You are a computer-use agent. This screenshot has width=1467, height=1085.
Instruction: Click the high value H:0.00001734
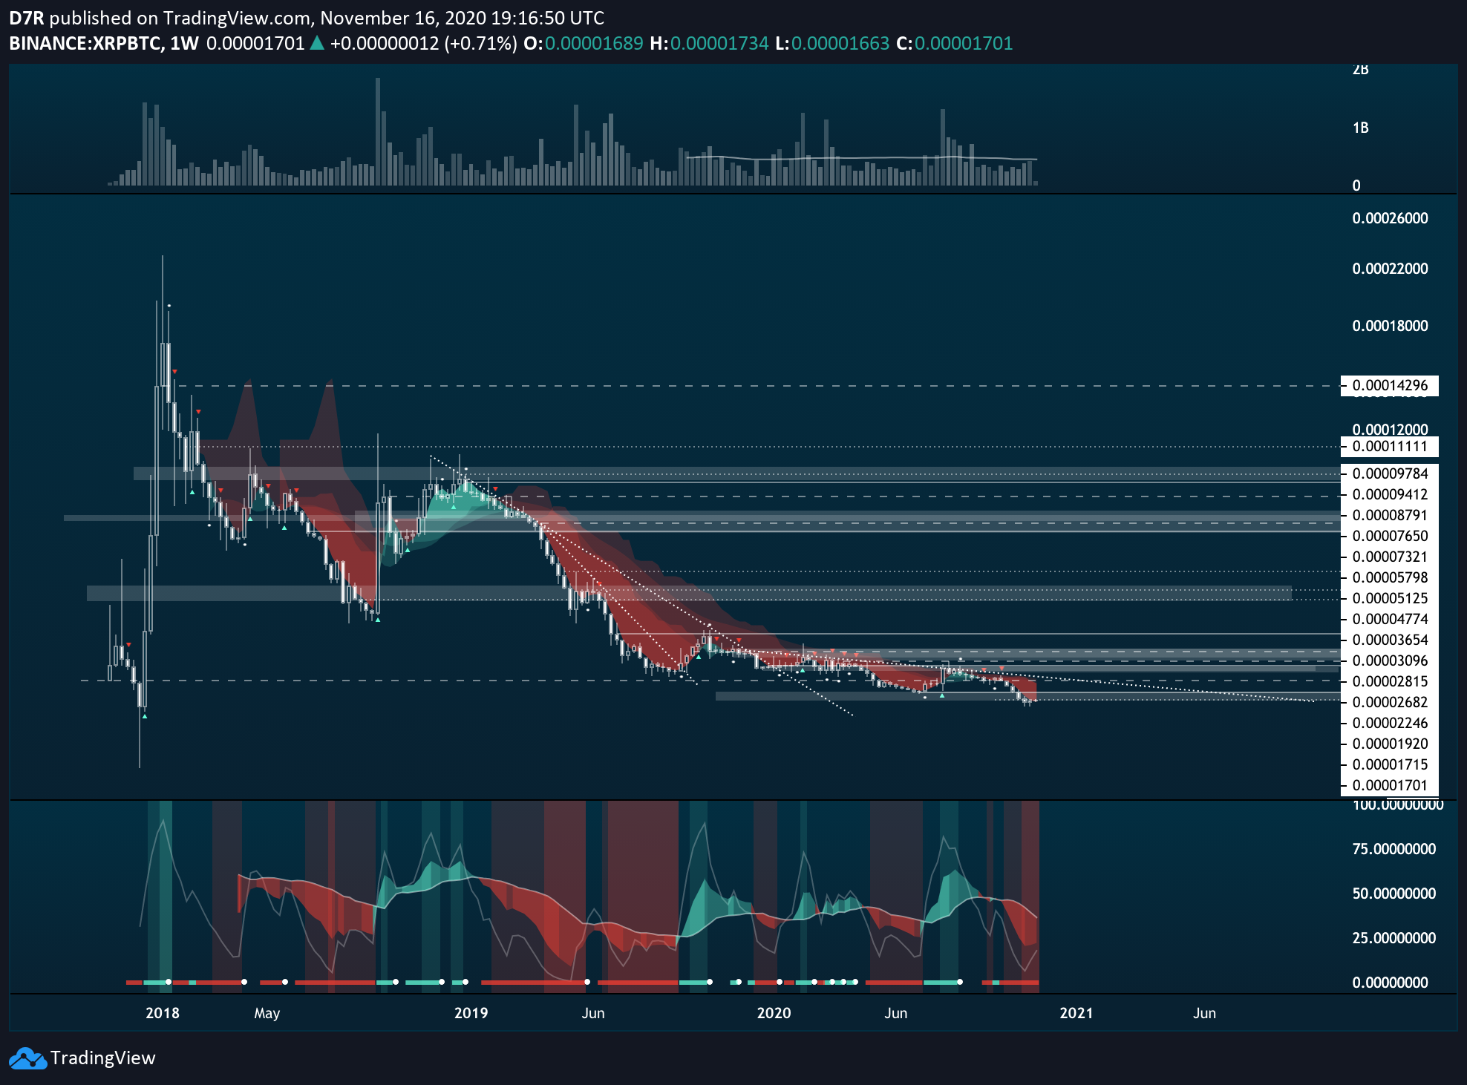pyautogui.click(x=709, y=43)
